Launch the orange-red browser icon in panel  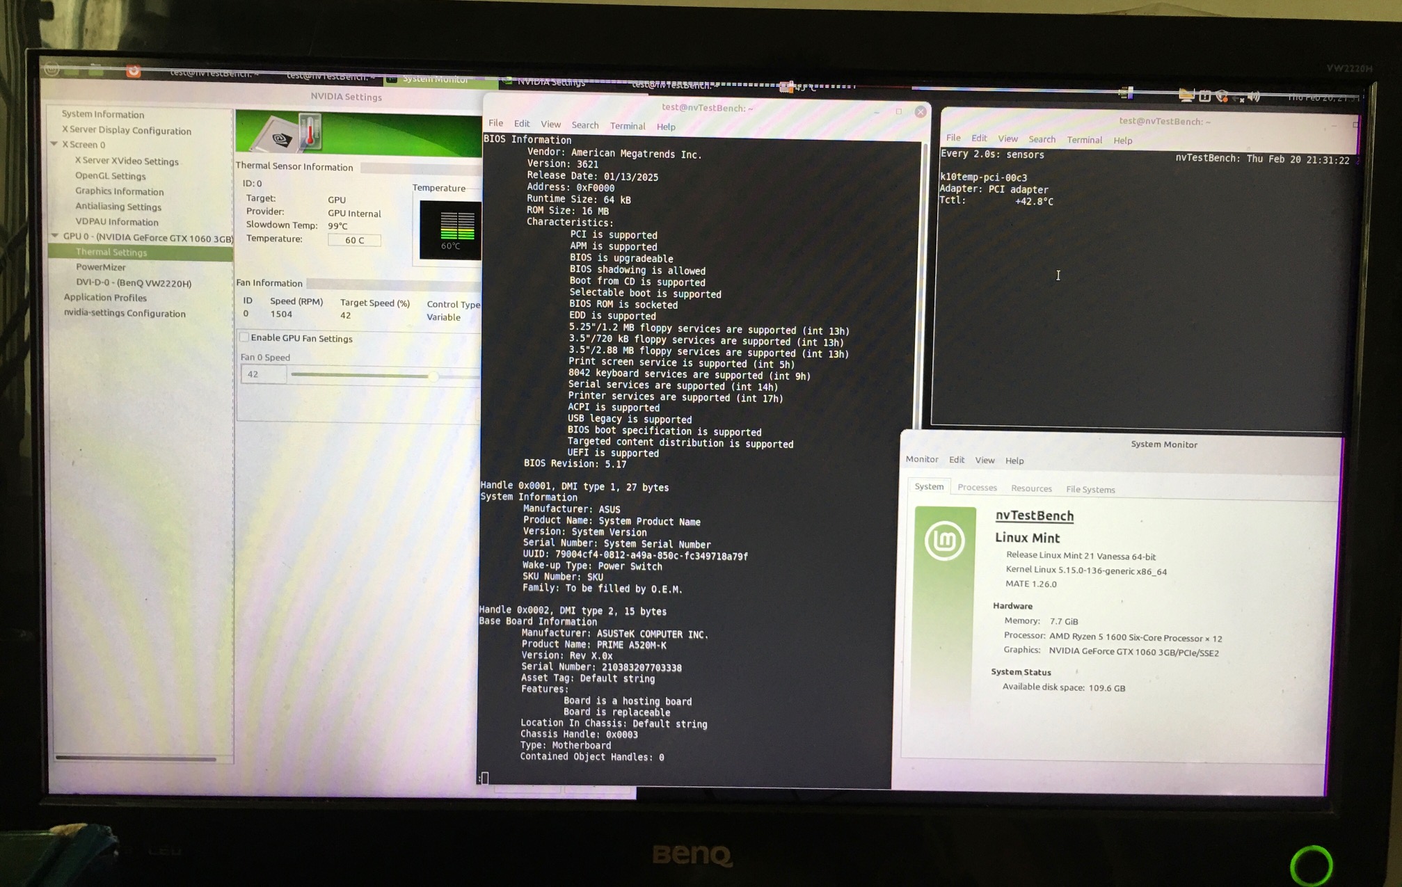[x=133, y=71]
